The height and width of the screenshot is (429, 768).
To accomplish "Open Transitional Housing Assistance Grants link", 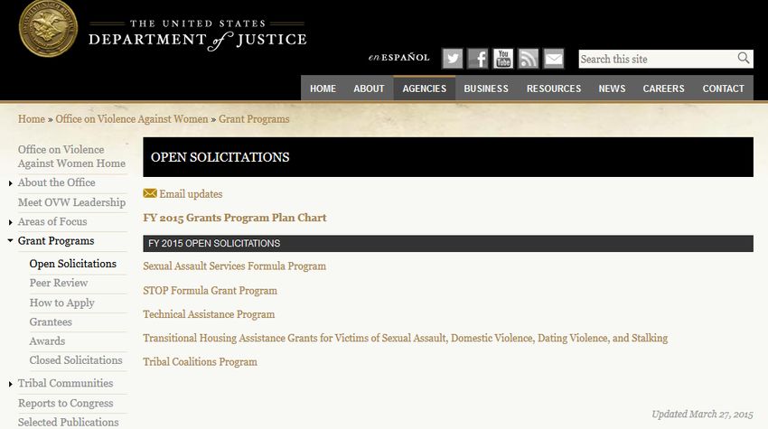I will pyautogui.click(x=405, y=338).
